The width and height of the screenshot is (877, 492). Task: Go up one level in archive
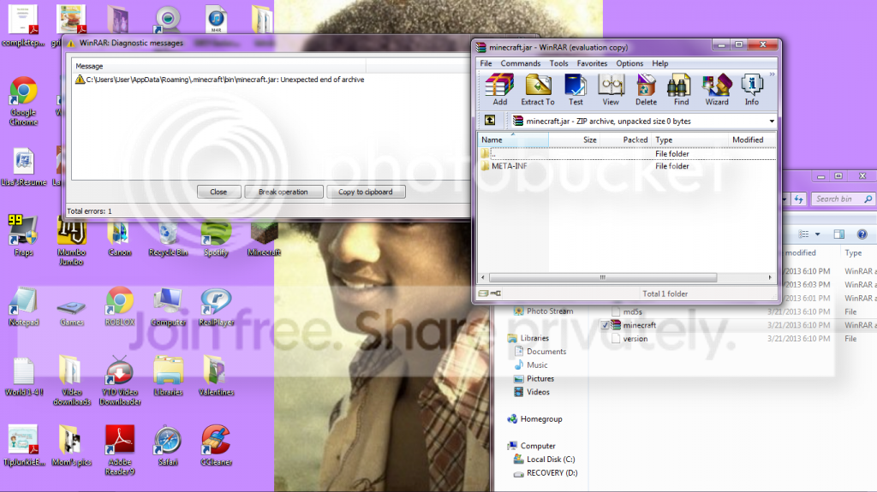tap(490, 122)
